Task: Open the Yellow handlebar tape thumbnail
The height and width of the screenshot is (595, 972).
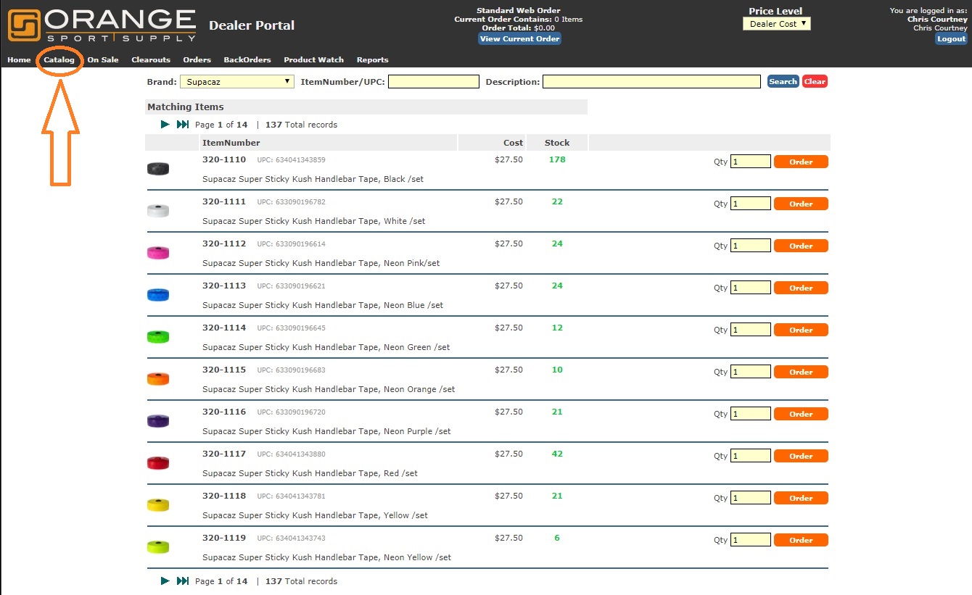Action: tap(158, 505)
